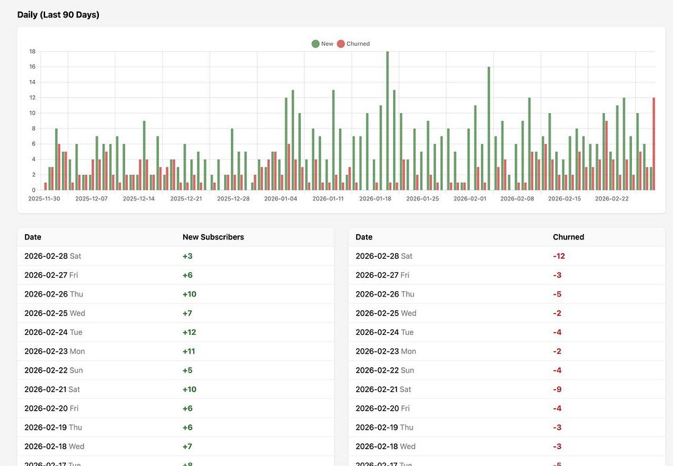673x466 pixels.
Task: Click -4 churned value for 2026-02-24 Tue
Action: coord(557,332)
